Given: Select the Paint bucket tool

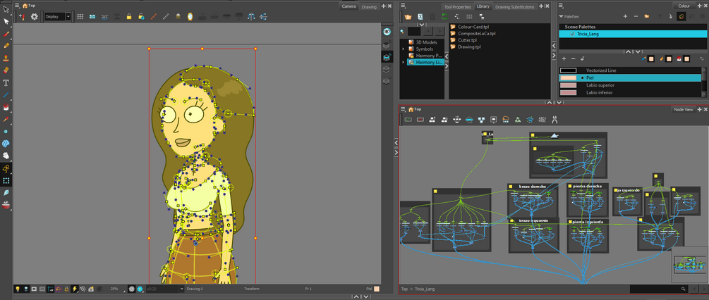Looking at the screenshot, I should (6, 107).
